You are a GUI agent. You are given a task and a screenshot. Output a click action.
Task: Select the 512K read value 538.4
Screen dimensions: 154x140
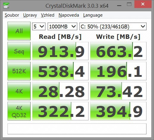[x=60, y=71]
